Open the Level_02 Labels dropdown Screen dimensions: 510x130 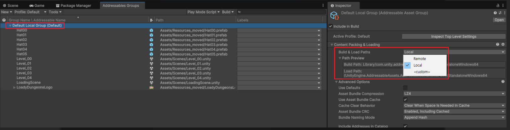[x=279, y=68]
